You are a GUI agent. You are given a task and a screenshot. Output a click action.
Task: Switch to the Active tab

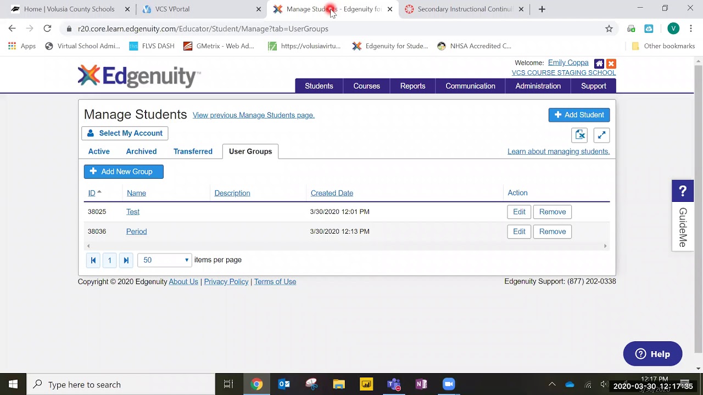point(99,151)
